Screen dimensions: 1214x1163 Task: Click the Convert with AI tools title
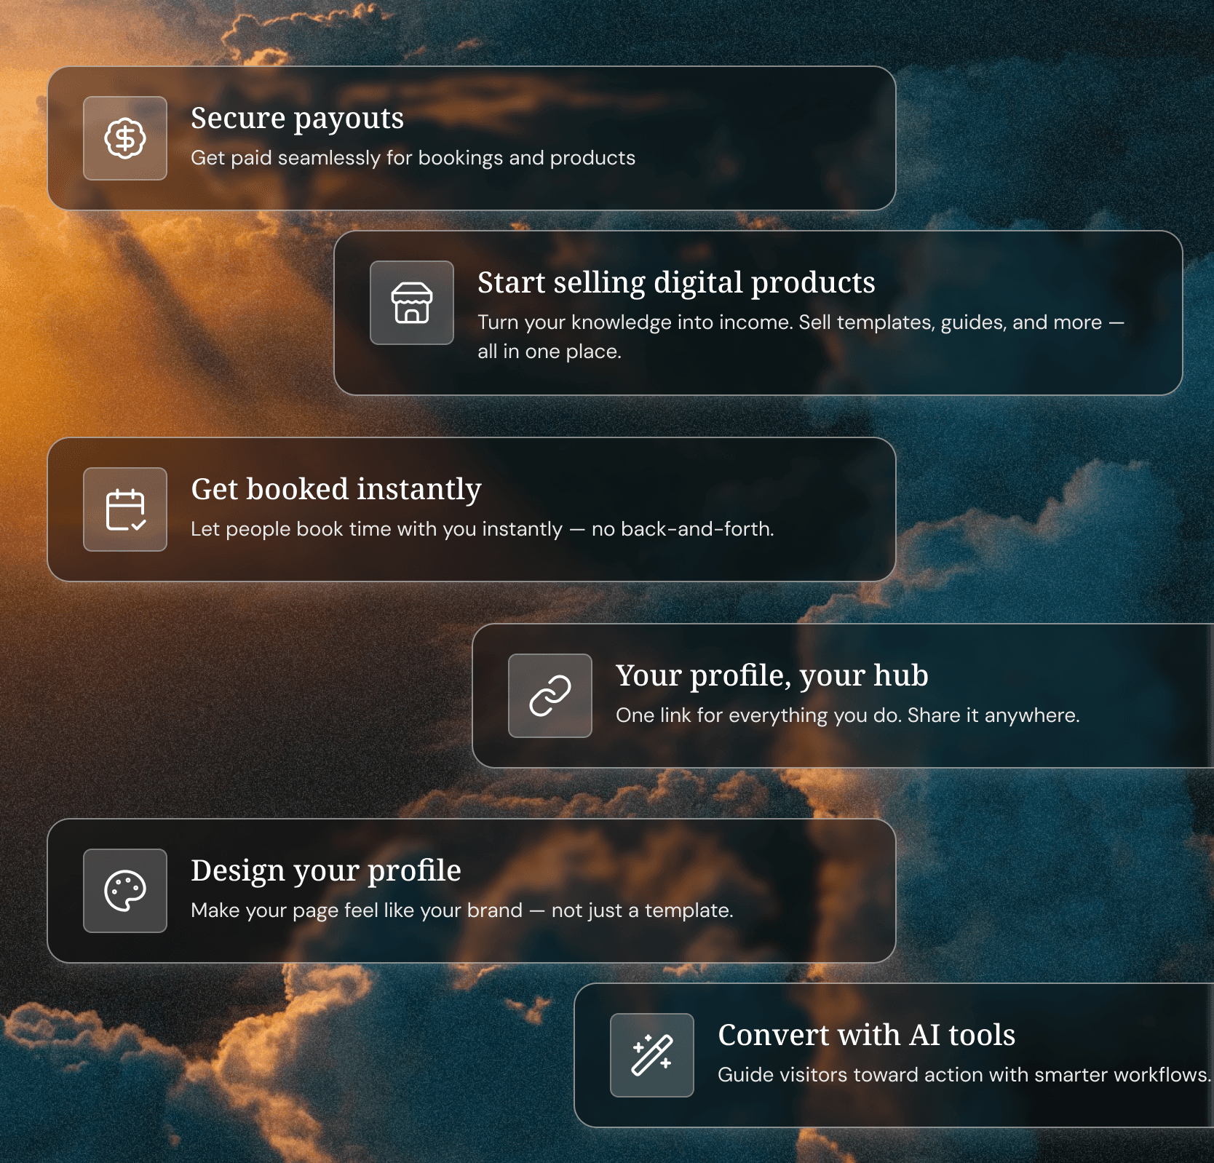click(x=867, y=1035)
